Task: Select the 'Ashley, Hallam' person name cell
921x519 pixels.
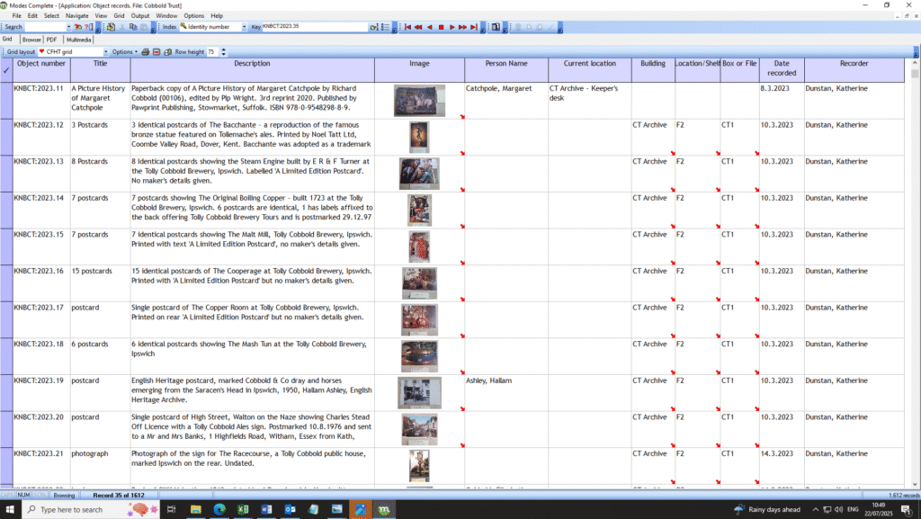Action: pos(506,393)
